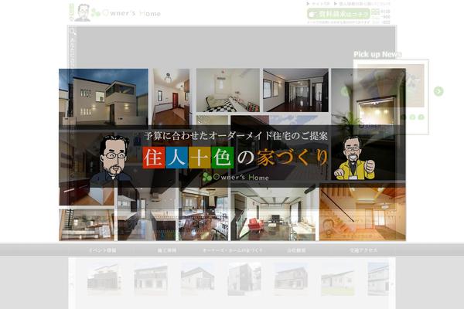464x309 pixels.
Task: Open the 会社概要 navigation item
Action: click(296, 250)
